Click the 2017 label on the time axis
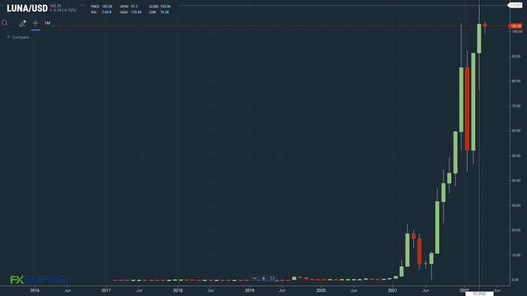527x296 pixels. click(x=106, y=290)
